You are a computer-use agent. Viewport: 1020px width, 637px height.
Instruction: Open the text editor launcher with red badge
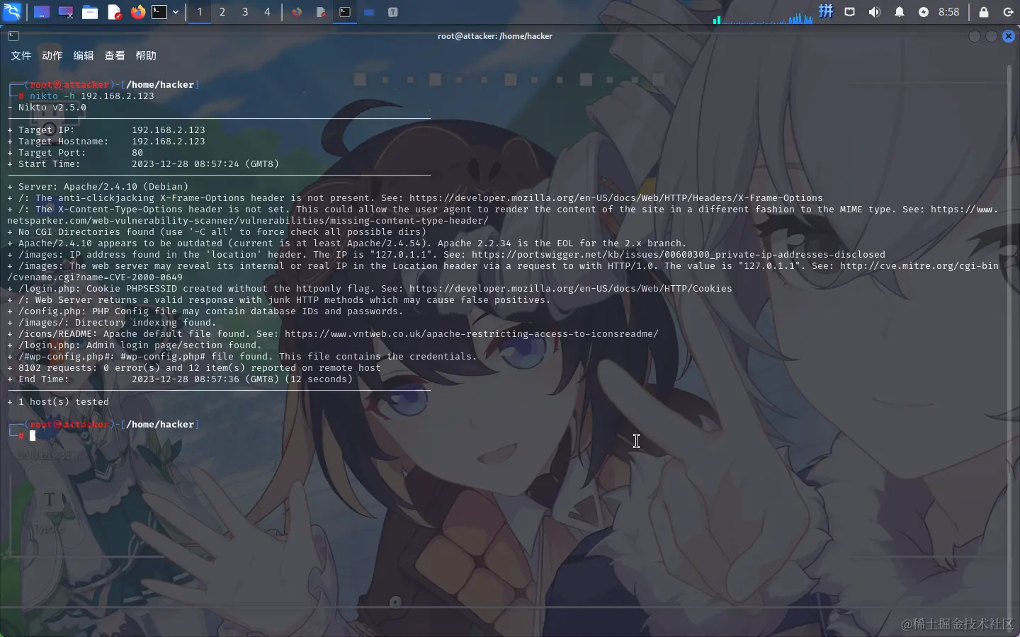pyautogui.click(x=114, y=12)
